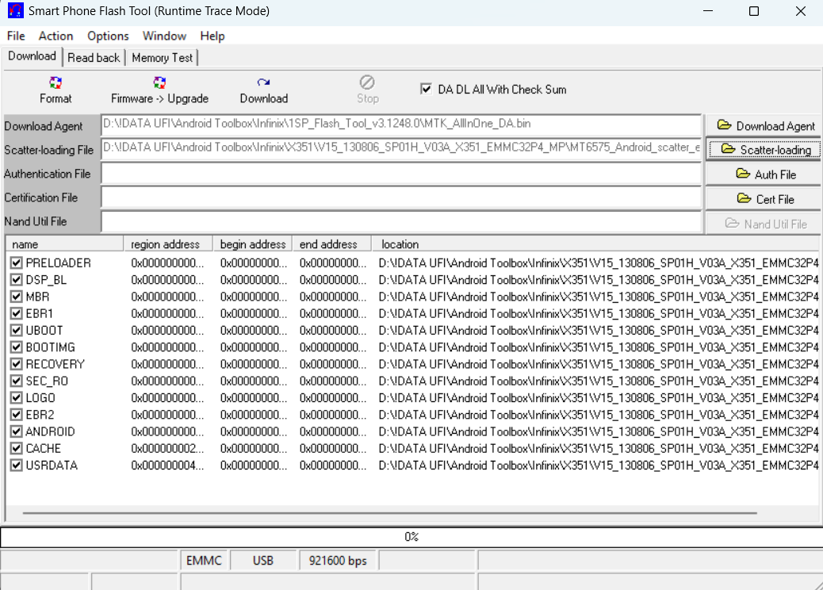Click the app icon in title bar
The image size is (823, 590).
[x=15, y=11]
